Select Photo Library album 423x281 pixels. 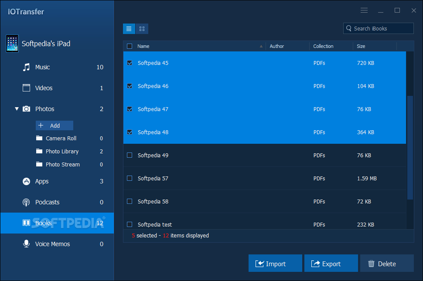62,151
